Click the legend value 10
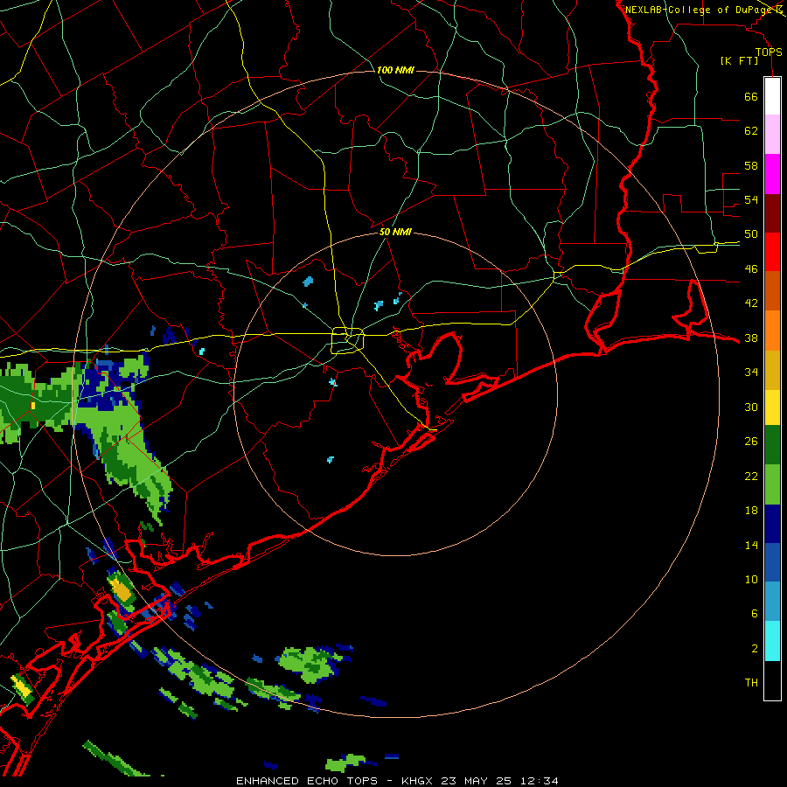This screenshot has width=787, height=787. (751, 580)
